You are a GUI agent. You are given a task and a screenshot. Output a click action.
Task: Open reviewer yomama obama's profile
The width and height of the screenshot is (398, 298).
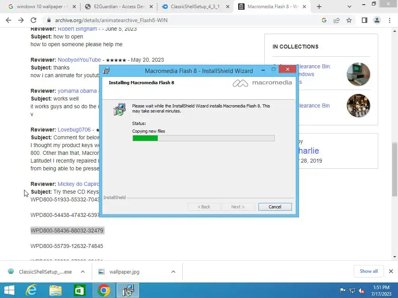(77, 91)
